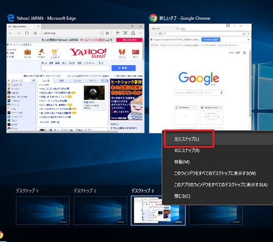Image resolution: width=273 pixels, height=242 pixels.
Task: Click Yahoo ribbon icon right of logo
Action: tap(122, 52)
